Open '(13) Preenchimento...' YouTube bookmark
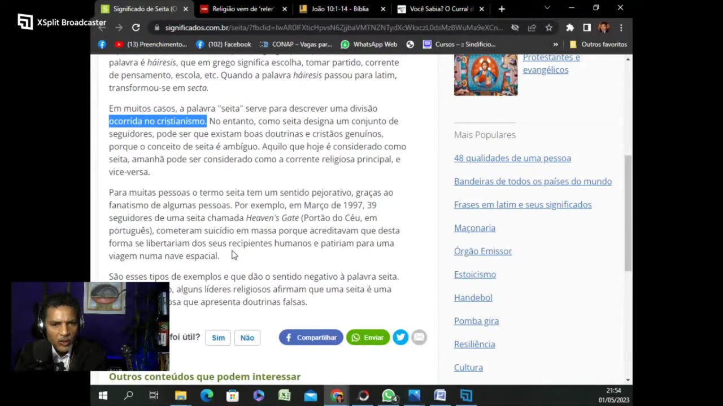 tap(151, 44)
